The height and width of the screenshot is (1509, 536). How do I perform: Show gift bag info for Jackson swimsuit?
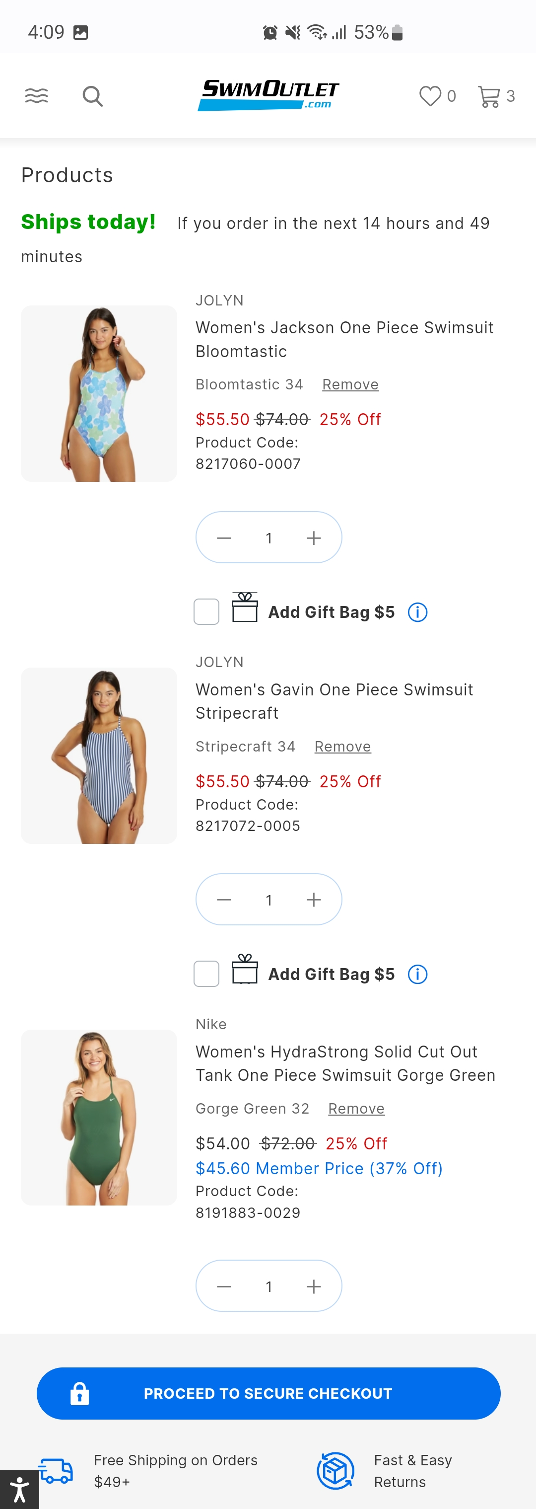pos(417,612)
